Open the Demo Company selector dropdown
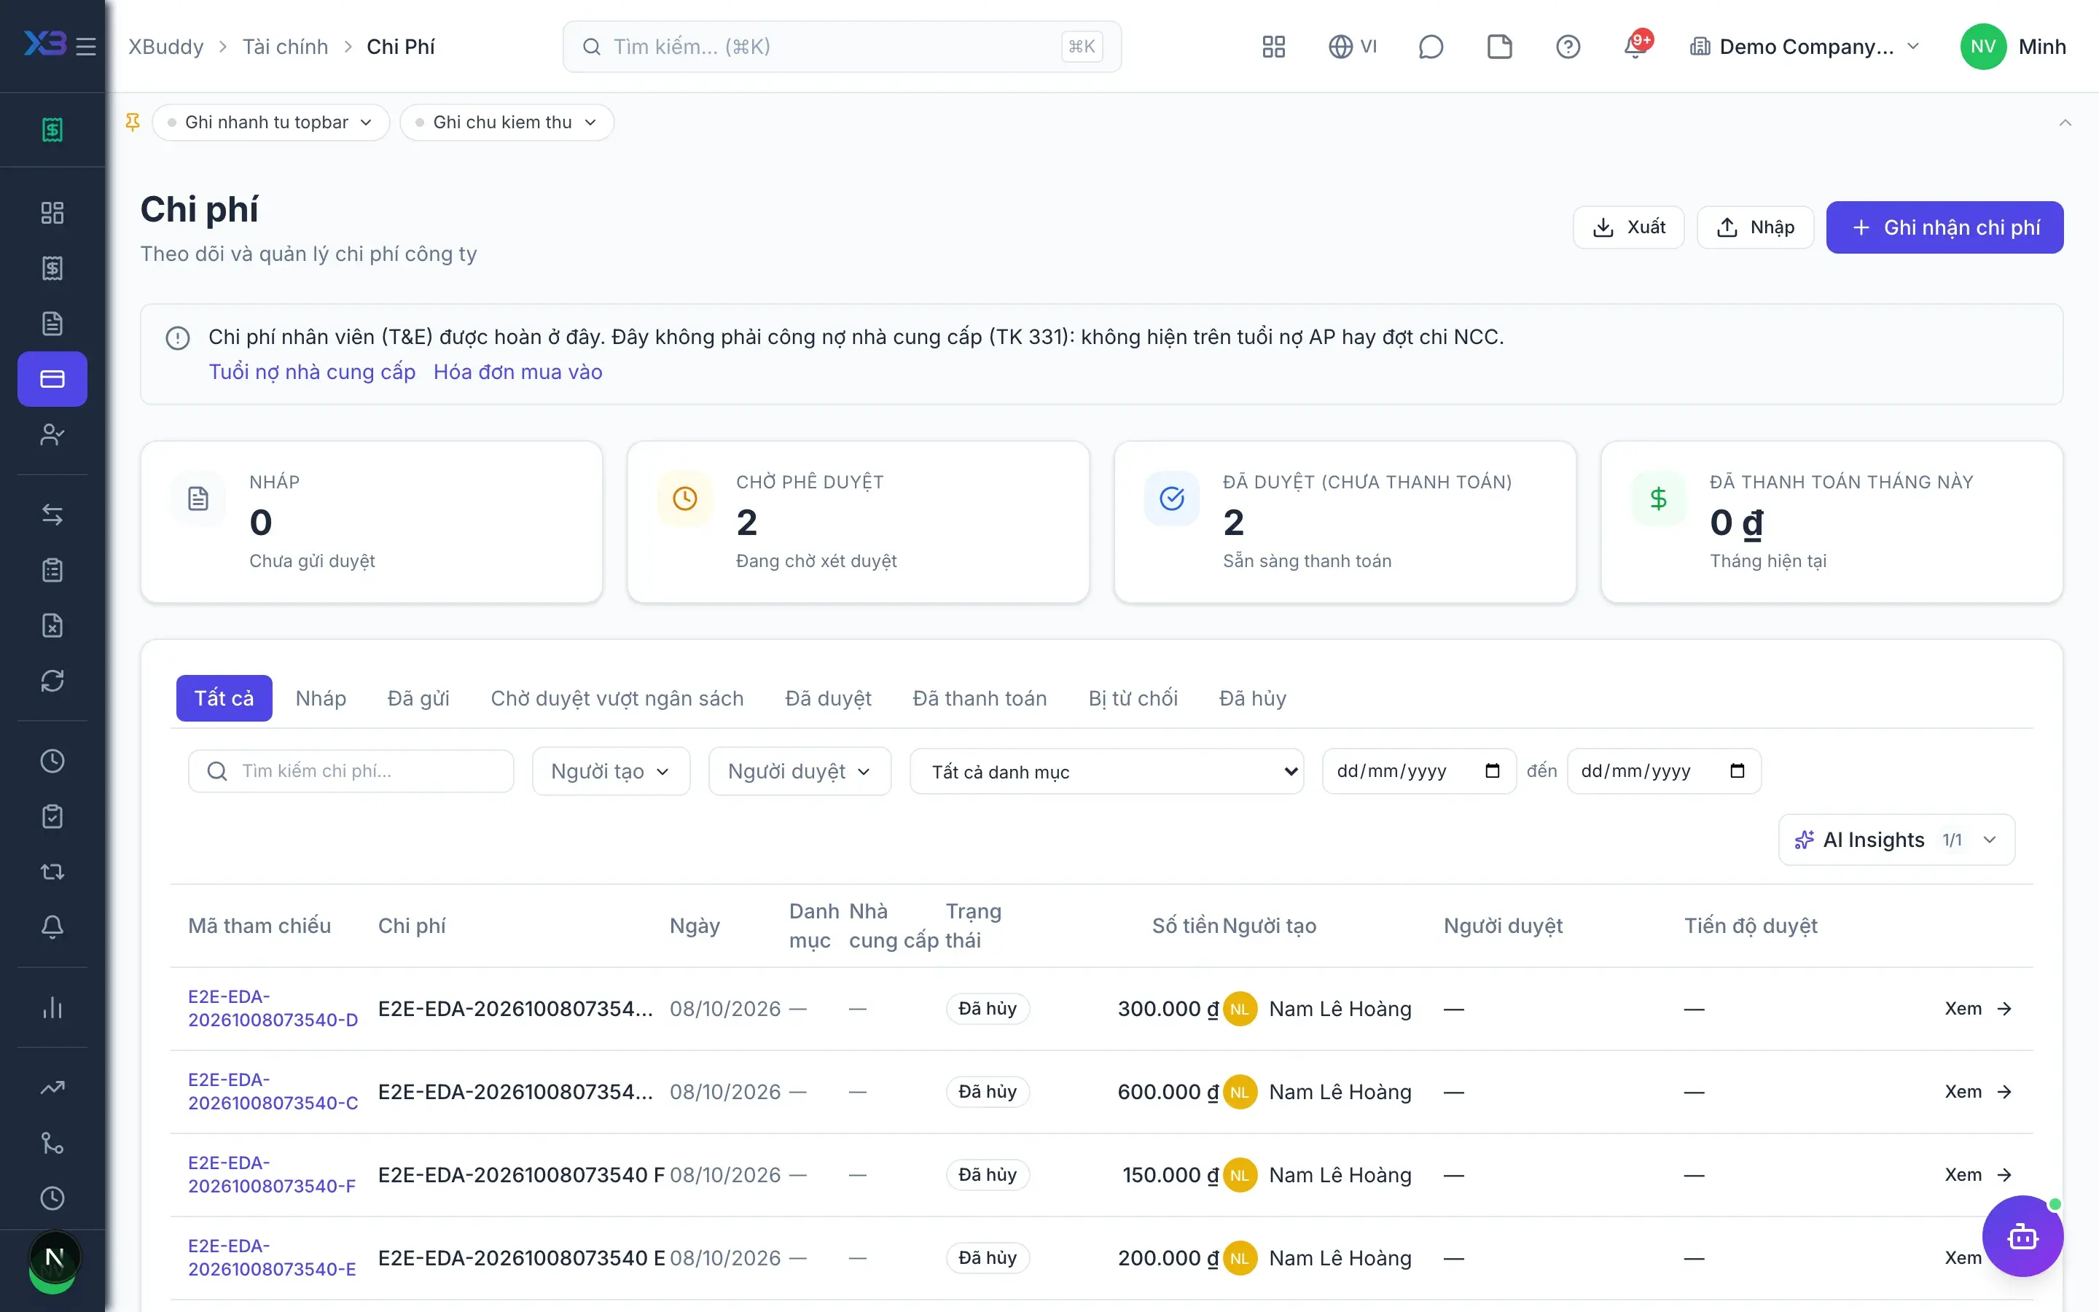The image size is (2099, 1312). (1805, 47)
